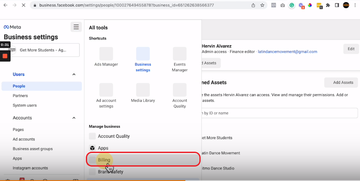Select System users in the sidebar
This screenshot has width=360, height=181.
coord(25,105)
